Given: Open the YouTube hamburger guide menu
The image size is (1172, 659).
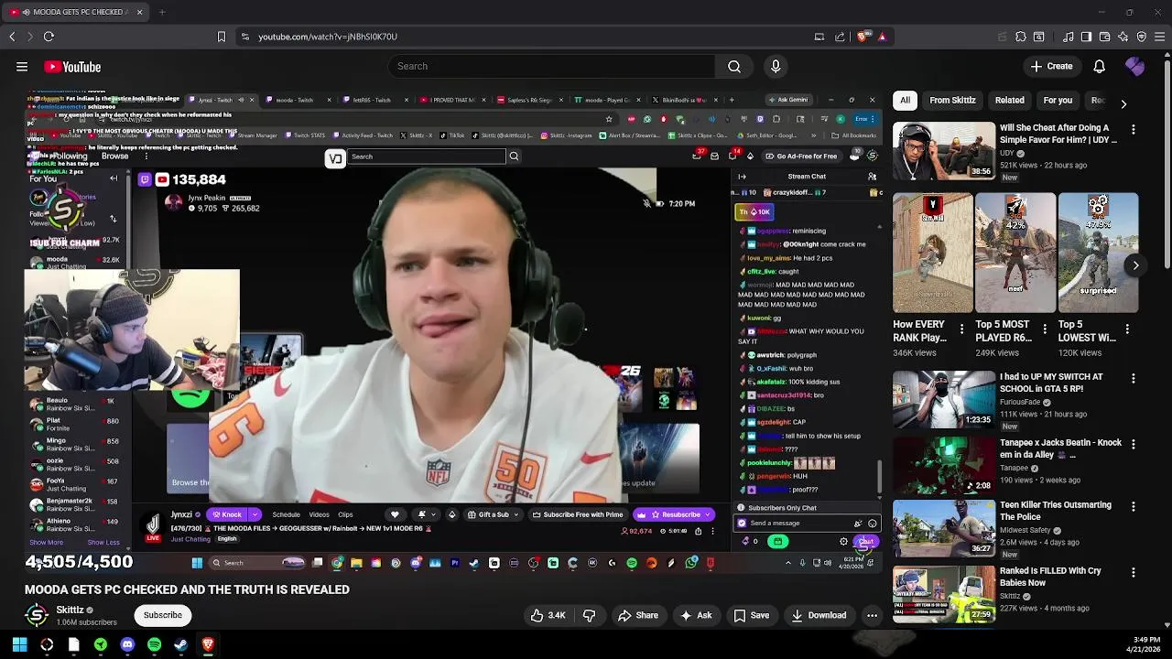Looking at the screenshot, I should 22,67.
